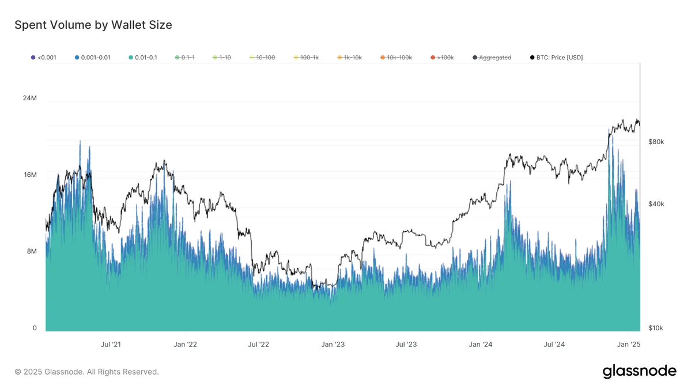
Task: Click the teal dot for 0.01-0.1 series
Action: [131, 57]
